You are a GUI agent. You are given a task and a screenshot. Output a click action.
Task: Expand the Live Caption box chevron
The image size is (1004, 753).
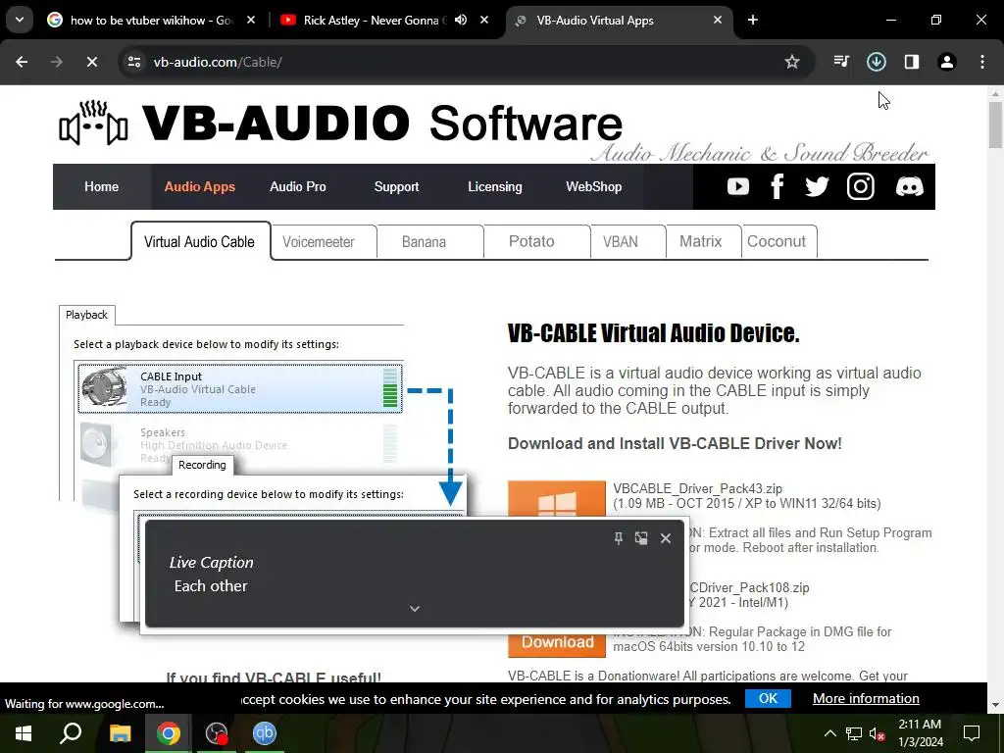coord(415,608)
